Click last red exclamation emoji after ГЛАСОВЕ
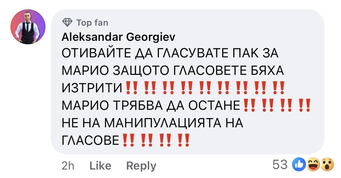 click(x=183, y=141)
